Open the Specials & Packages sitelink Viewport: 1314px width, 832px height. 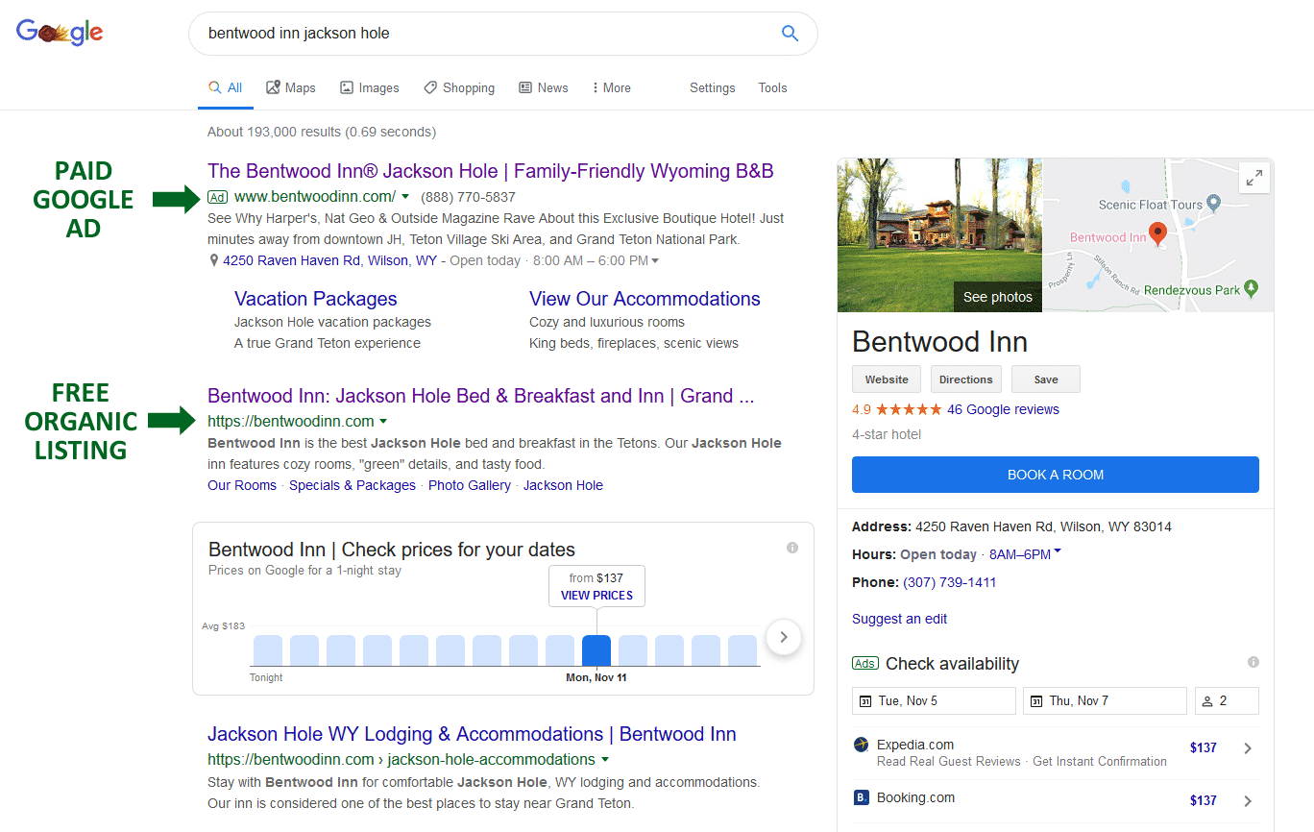[x=353, y=485]
